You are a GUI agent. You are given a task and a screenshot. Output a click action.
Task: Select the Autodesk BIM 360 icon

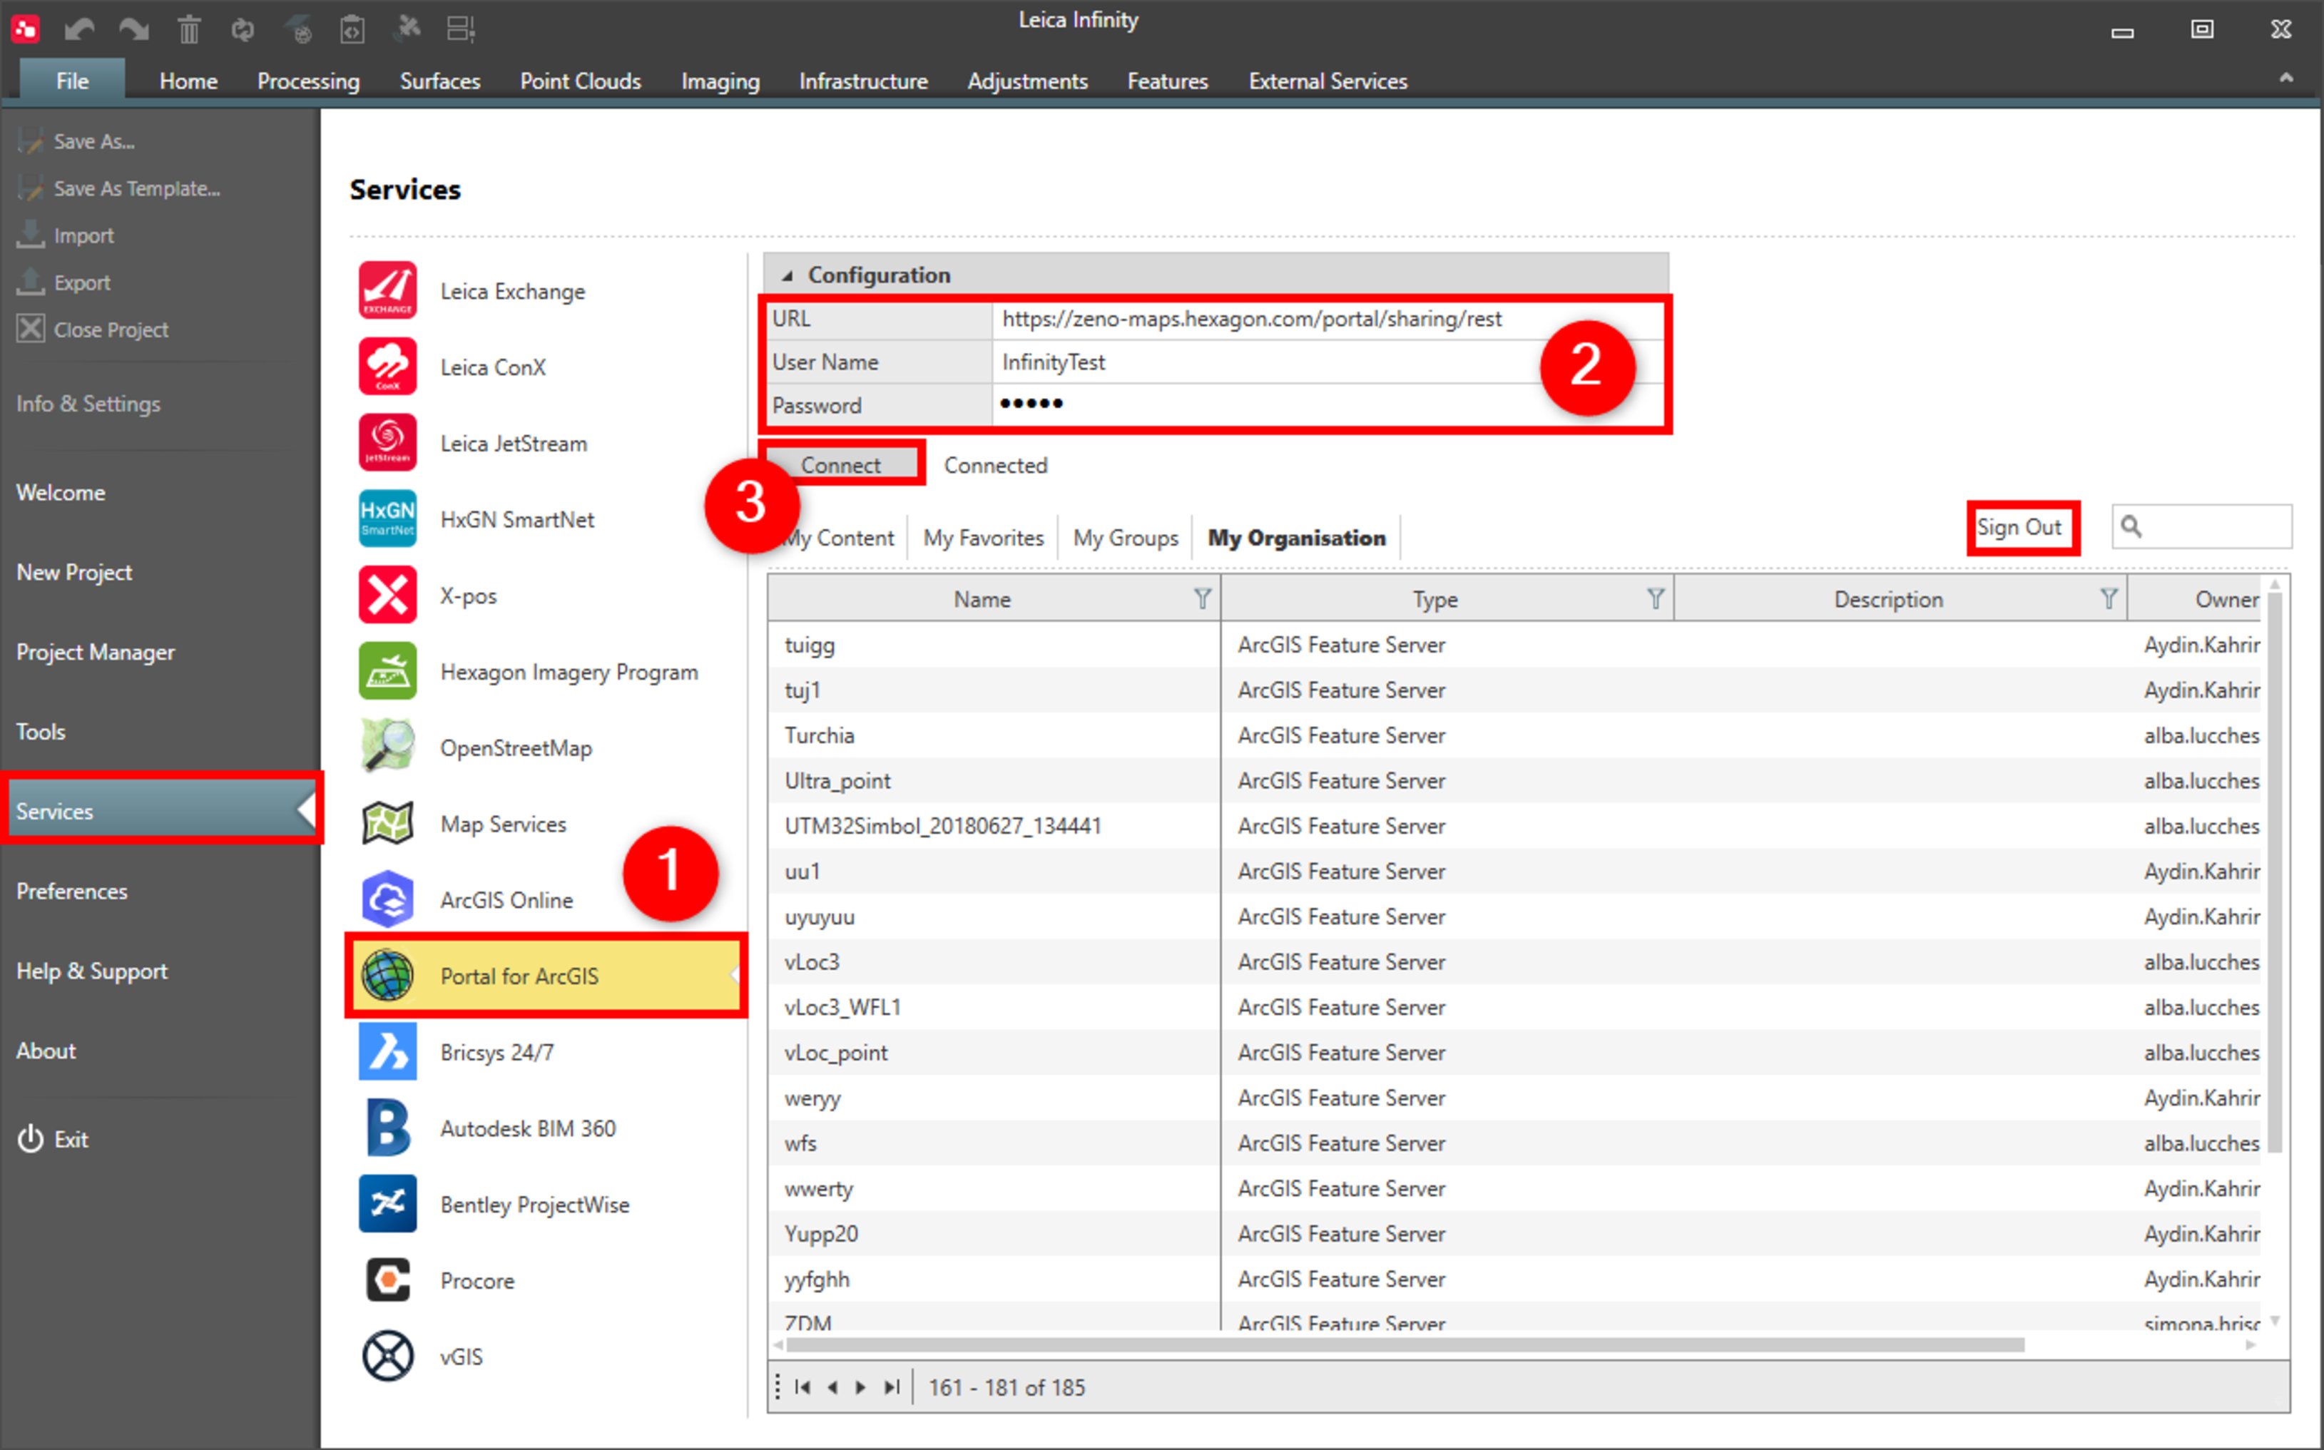tap(387, 1127)
